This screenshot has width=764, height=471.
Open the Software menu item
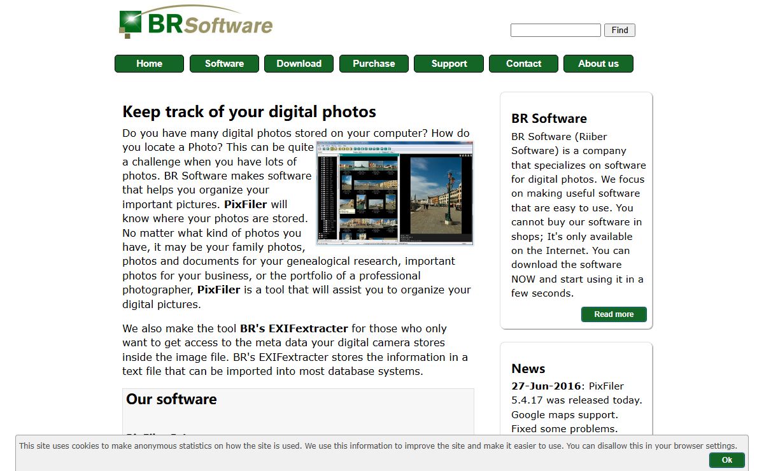pos(224,64)
